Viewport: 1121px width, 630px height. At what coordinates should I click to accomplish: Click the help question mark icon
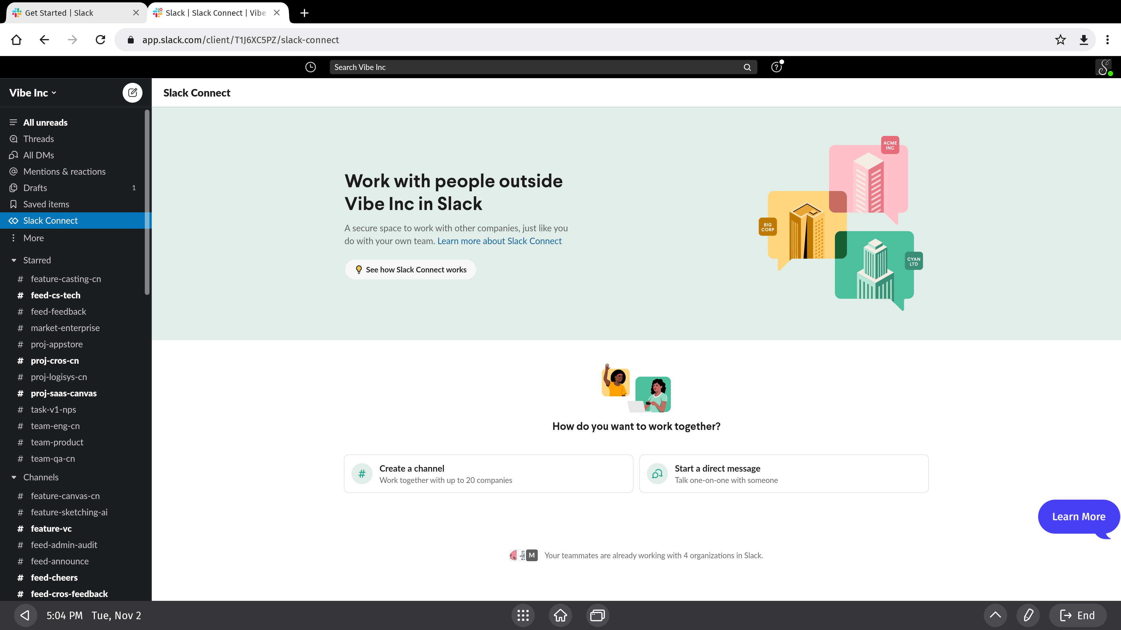point(776,67)
